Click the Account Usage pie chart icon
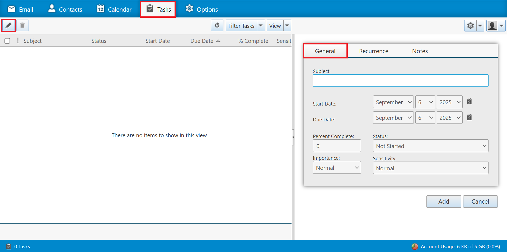 (415, 246)
